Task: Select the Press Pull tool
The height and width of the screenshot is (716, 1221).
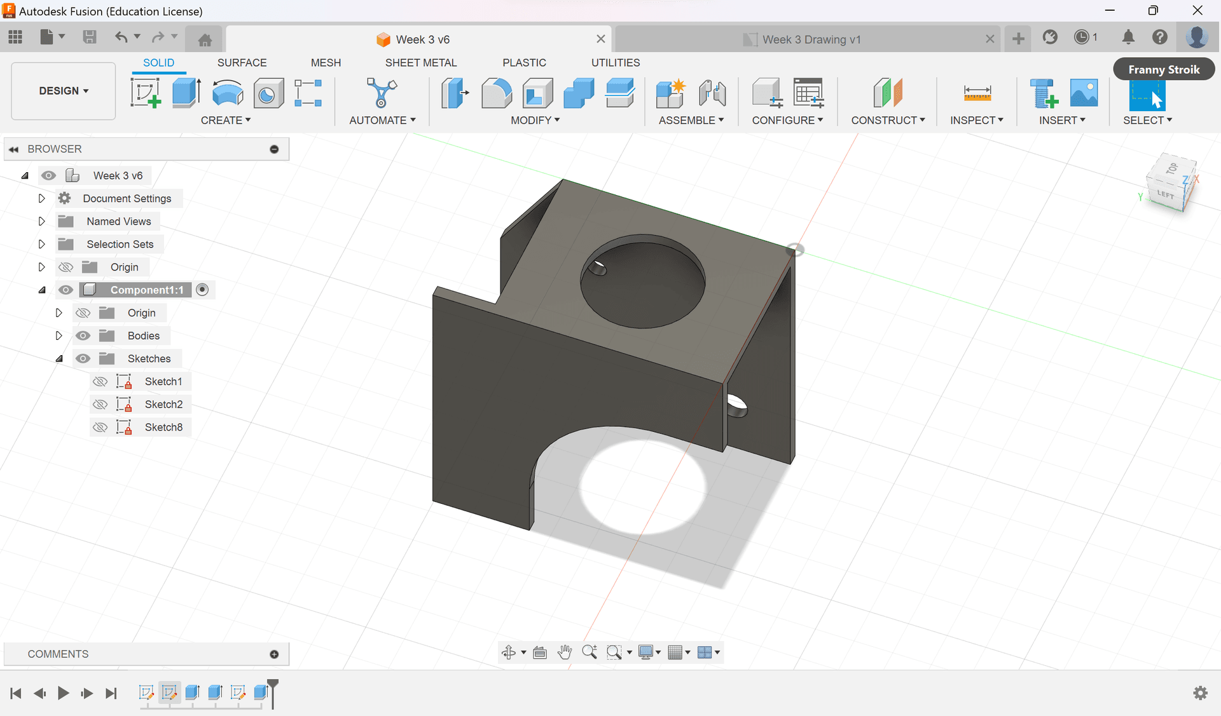Action: [x=455, y=93]
